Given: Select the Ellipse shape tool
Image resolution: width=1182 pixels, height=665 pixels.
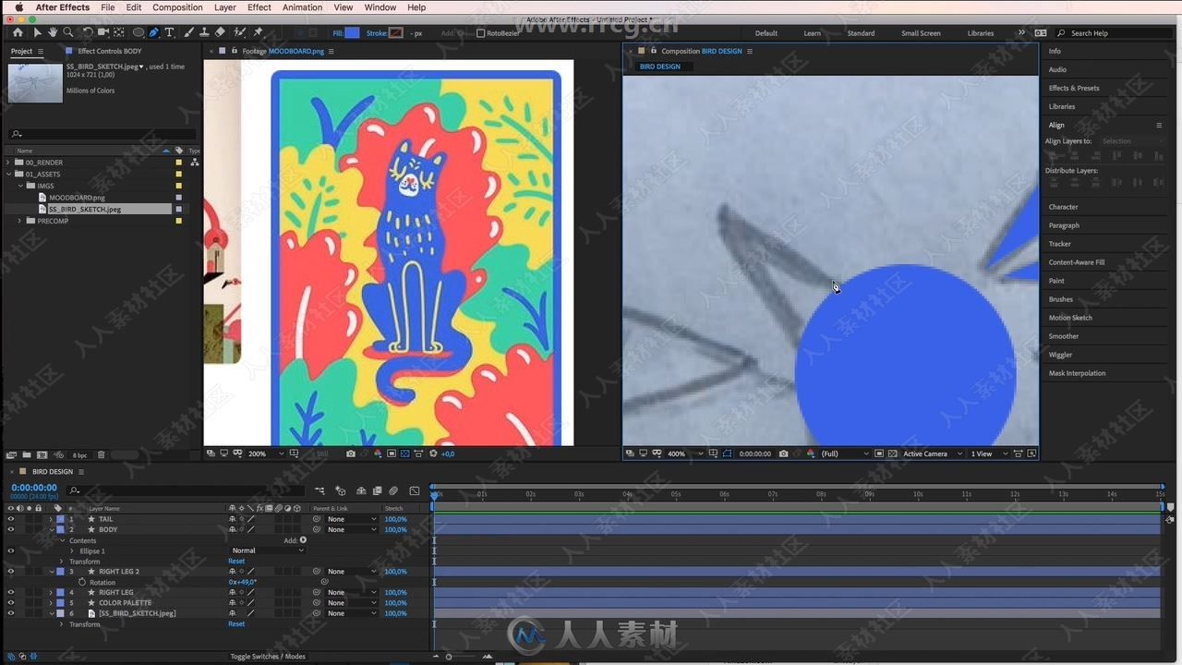Looking at the screenshot, I should coord(139,32).
